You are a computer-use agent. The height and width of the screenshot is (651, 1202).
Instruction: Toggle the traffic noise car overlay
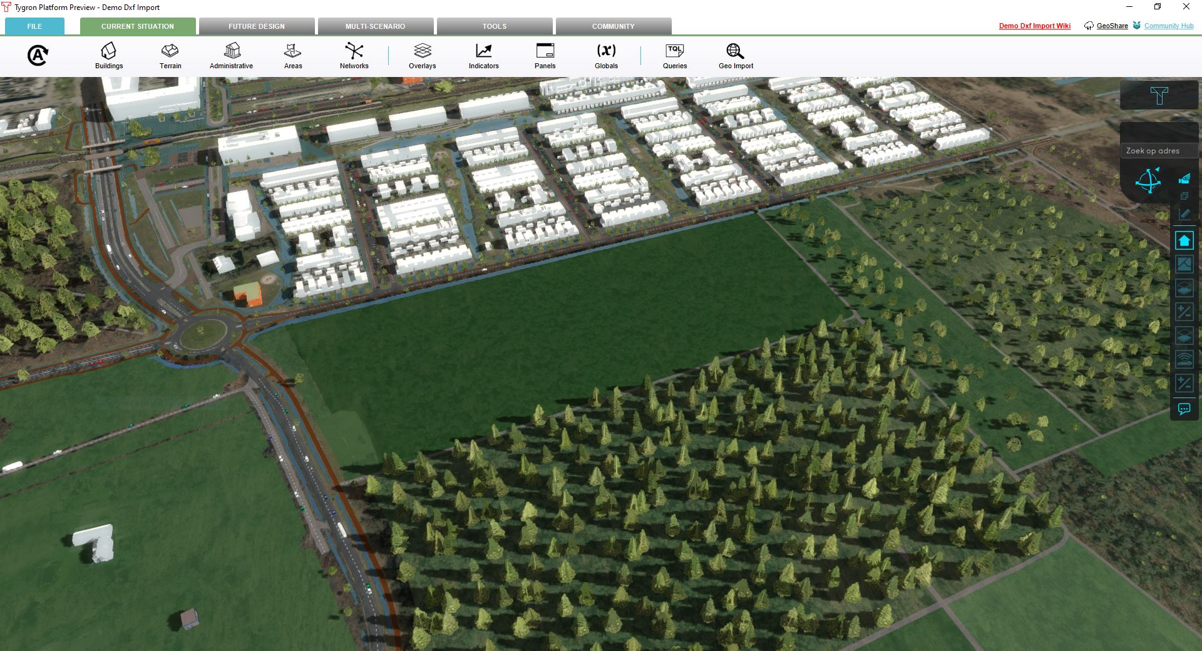pyautogui.click(x=1184, y=360)
